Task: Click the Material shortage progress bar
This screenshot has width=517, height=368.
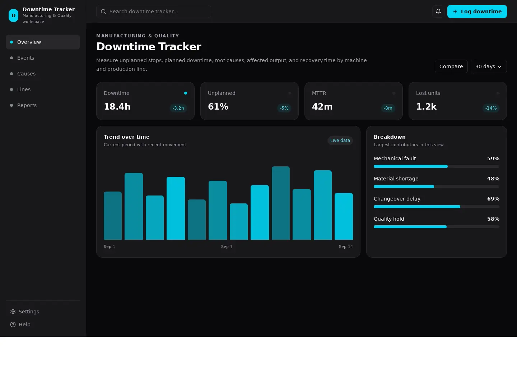Action: click(437, 187)
